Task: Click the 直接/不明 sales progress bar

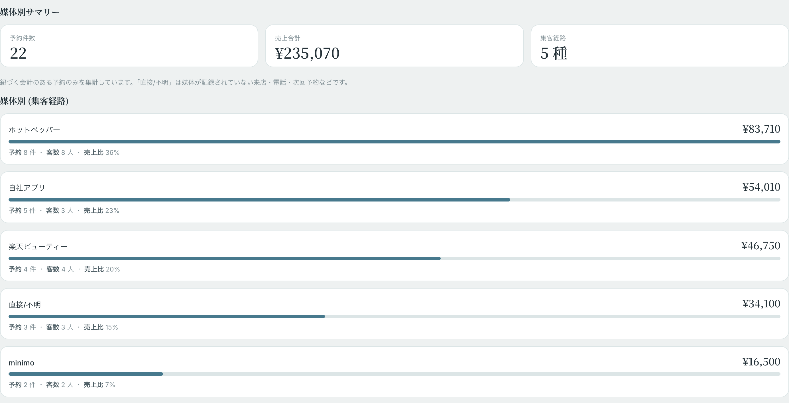Action: [395, 316]
